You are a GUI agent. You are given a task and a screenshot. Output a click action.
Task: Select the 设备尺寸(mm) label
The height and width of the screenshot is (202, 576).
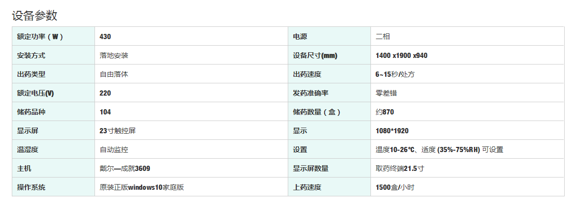click(x=315, y=56)
